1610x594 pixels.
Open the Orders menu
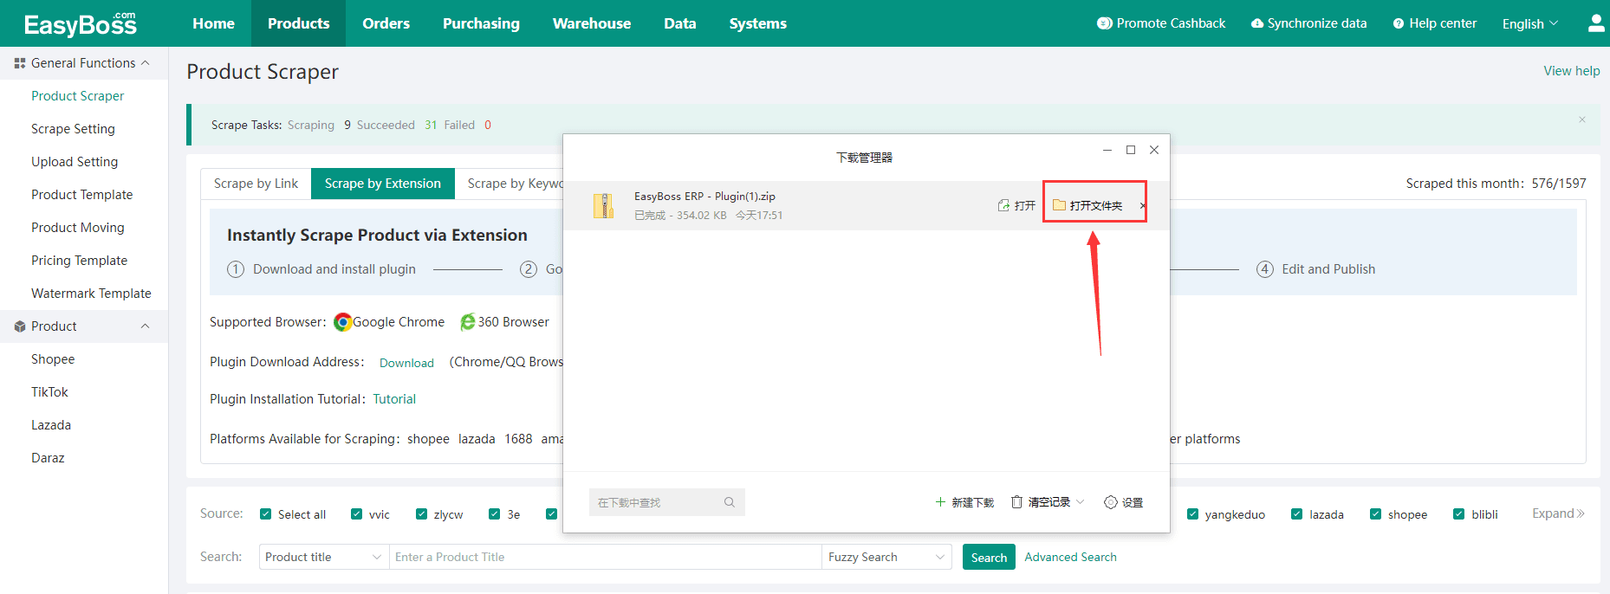(x=386, y=23)
